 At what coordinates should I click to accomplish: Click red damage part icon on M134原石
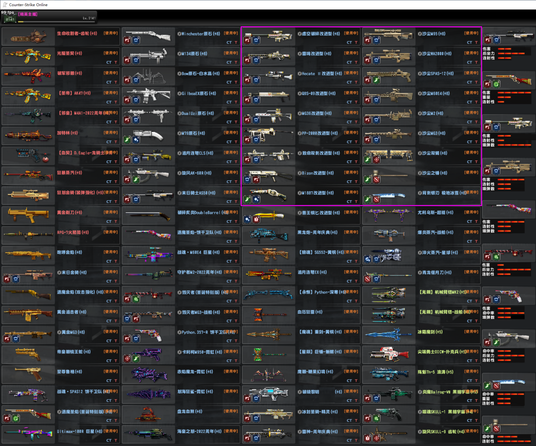tap(127, 60)
